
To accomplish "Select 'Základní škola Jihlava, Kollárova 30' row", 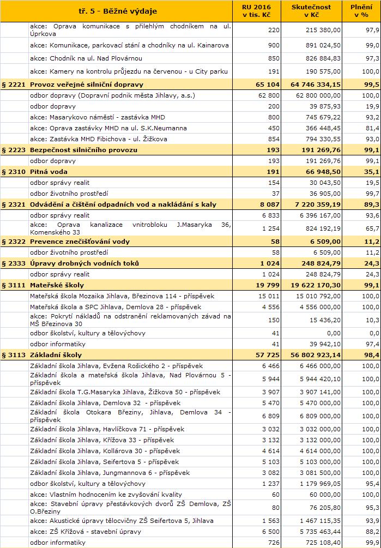I will [190, 451].
